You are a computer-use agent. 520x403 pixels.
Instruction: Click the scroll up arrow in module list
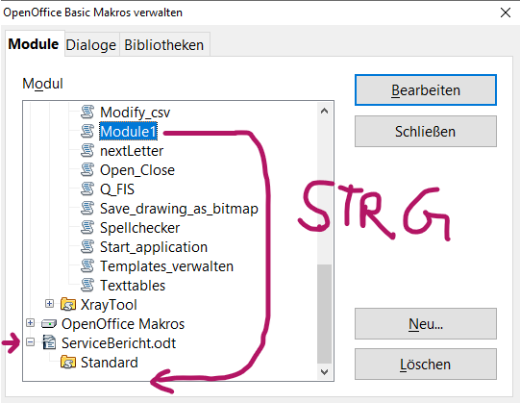tap(324, 111)
